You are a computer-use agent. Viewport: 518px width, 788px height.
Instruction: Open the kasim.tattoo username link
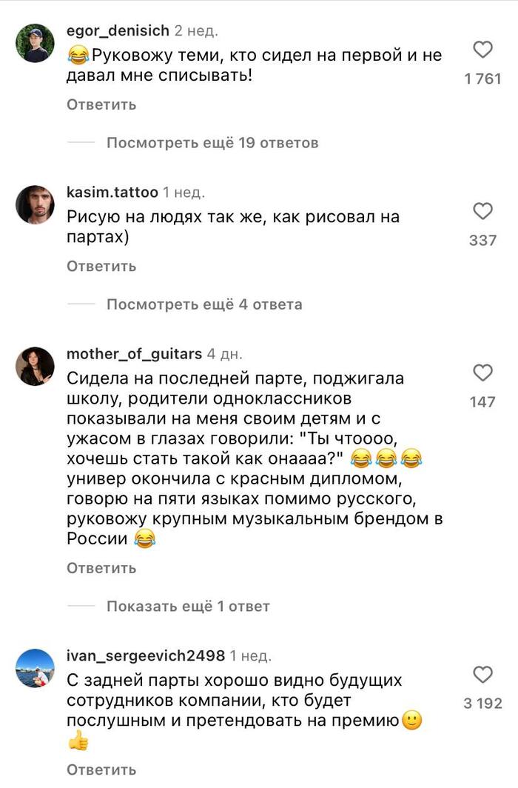(x=112, y=193)
